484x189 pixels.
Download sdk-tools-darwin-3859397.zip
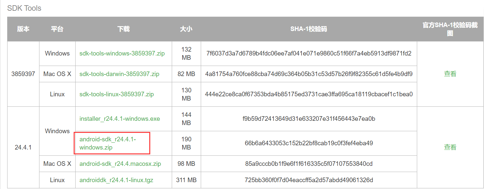pos(119,74)
